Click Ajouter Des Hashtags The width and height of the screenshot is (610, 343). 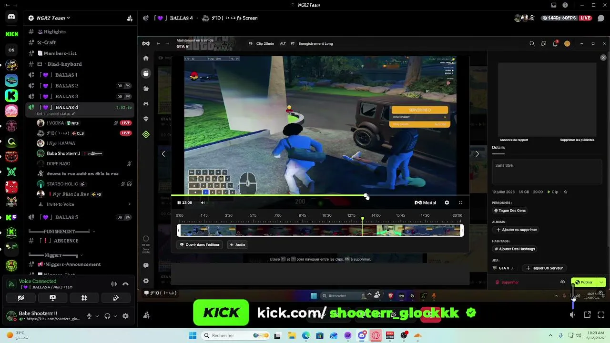[x=515, y=249]
